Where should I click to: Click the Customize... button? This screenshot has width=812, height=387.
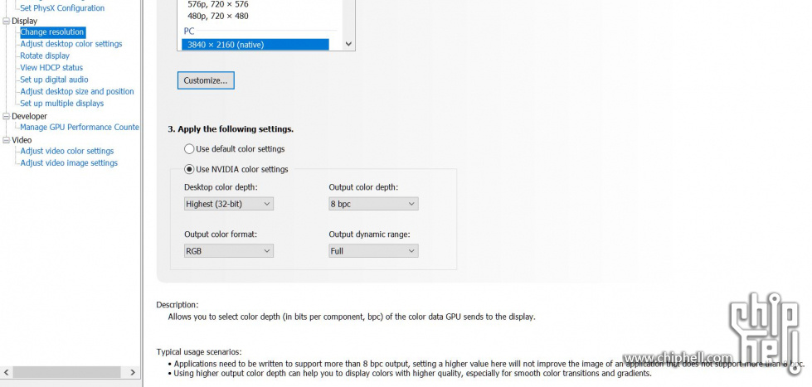click(206, 80)
